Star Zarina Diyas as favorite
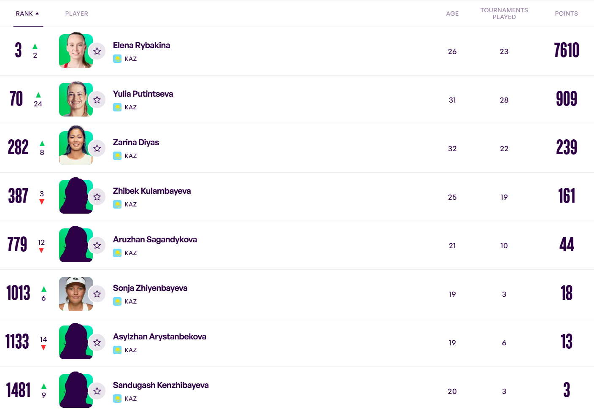 coord(97,148)
